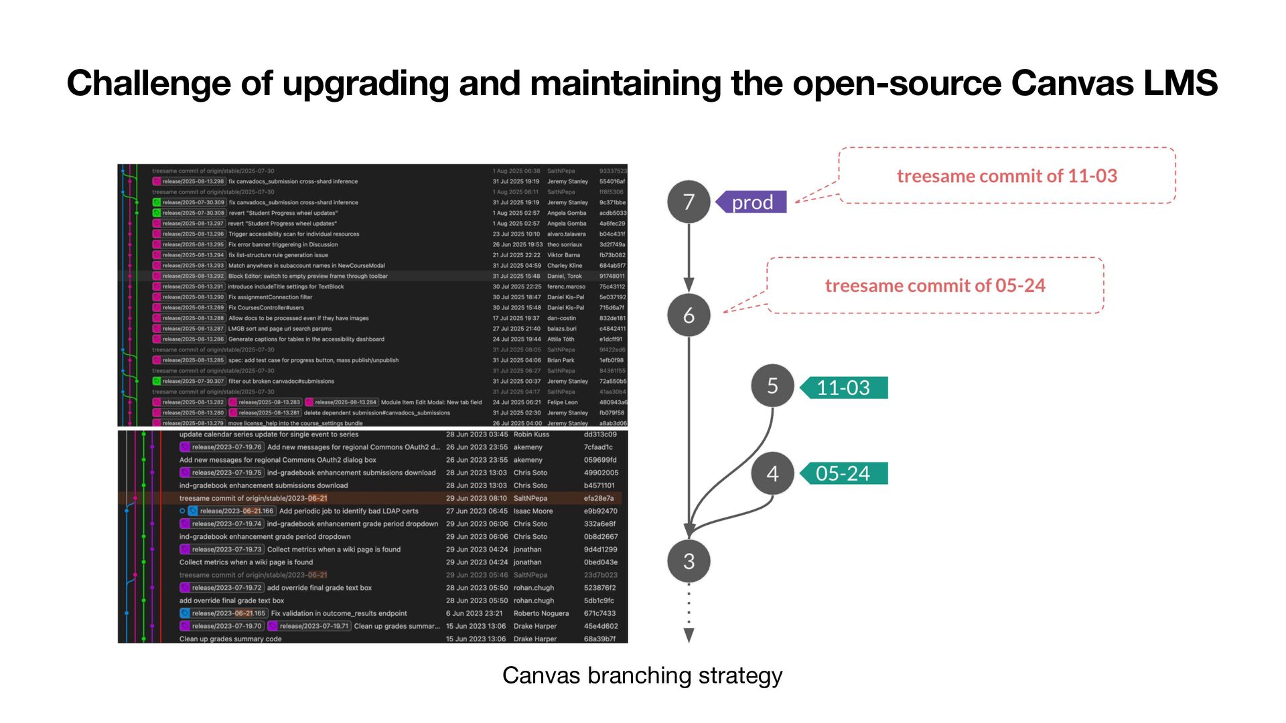Click the circled number 7 commit node
Viewport: 1286px width, 723px height.
pyautogui.click(x=689, y=202)
